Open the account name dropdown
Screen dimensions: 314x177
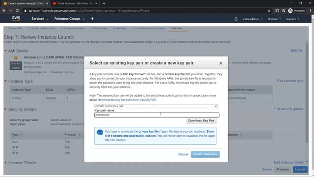point(253,19)
